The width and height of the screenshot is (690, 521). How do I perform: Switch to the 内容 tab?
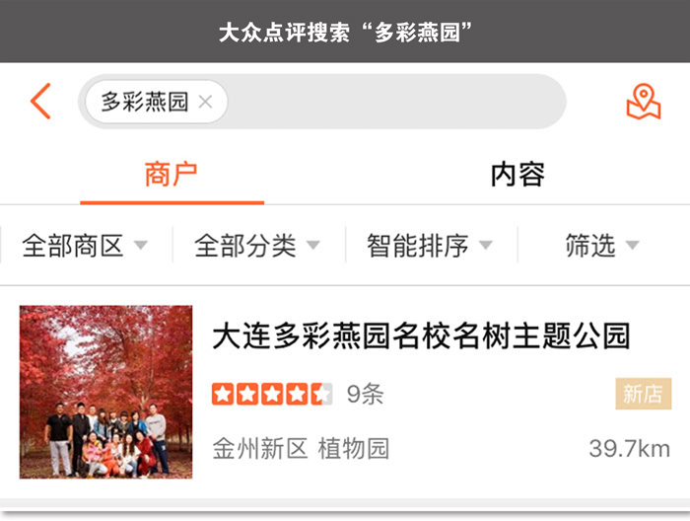click(x=517, y=175)
